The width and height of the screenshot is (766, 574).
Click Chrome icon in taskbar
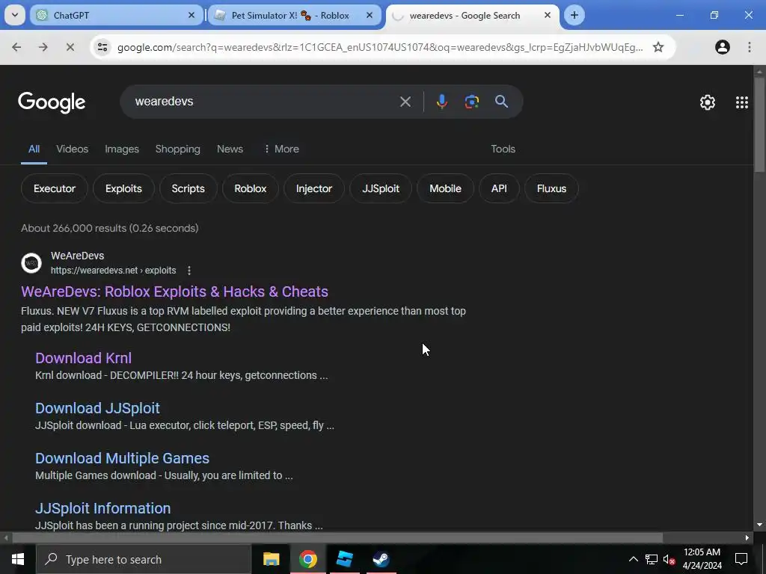pos(307,559)
